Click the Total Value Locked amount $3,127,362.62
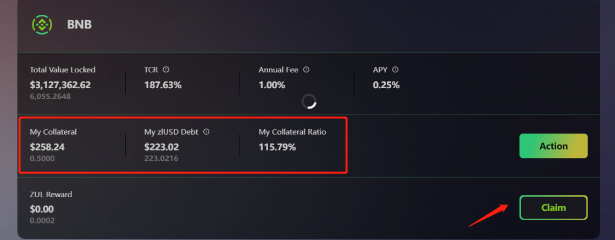Image resolution: width=615 pixels, height=240 pixels. click(x=60, y=85)
